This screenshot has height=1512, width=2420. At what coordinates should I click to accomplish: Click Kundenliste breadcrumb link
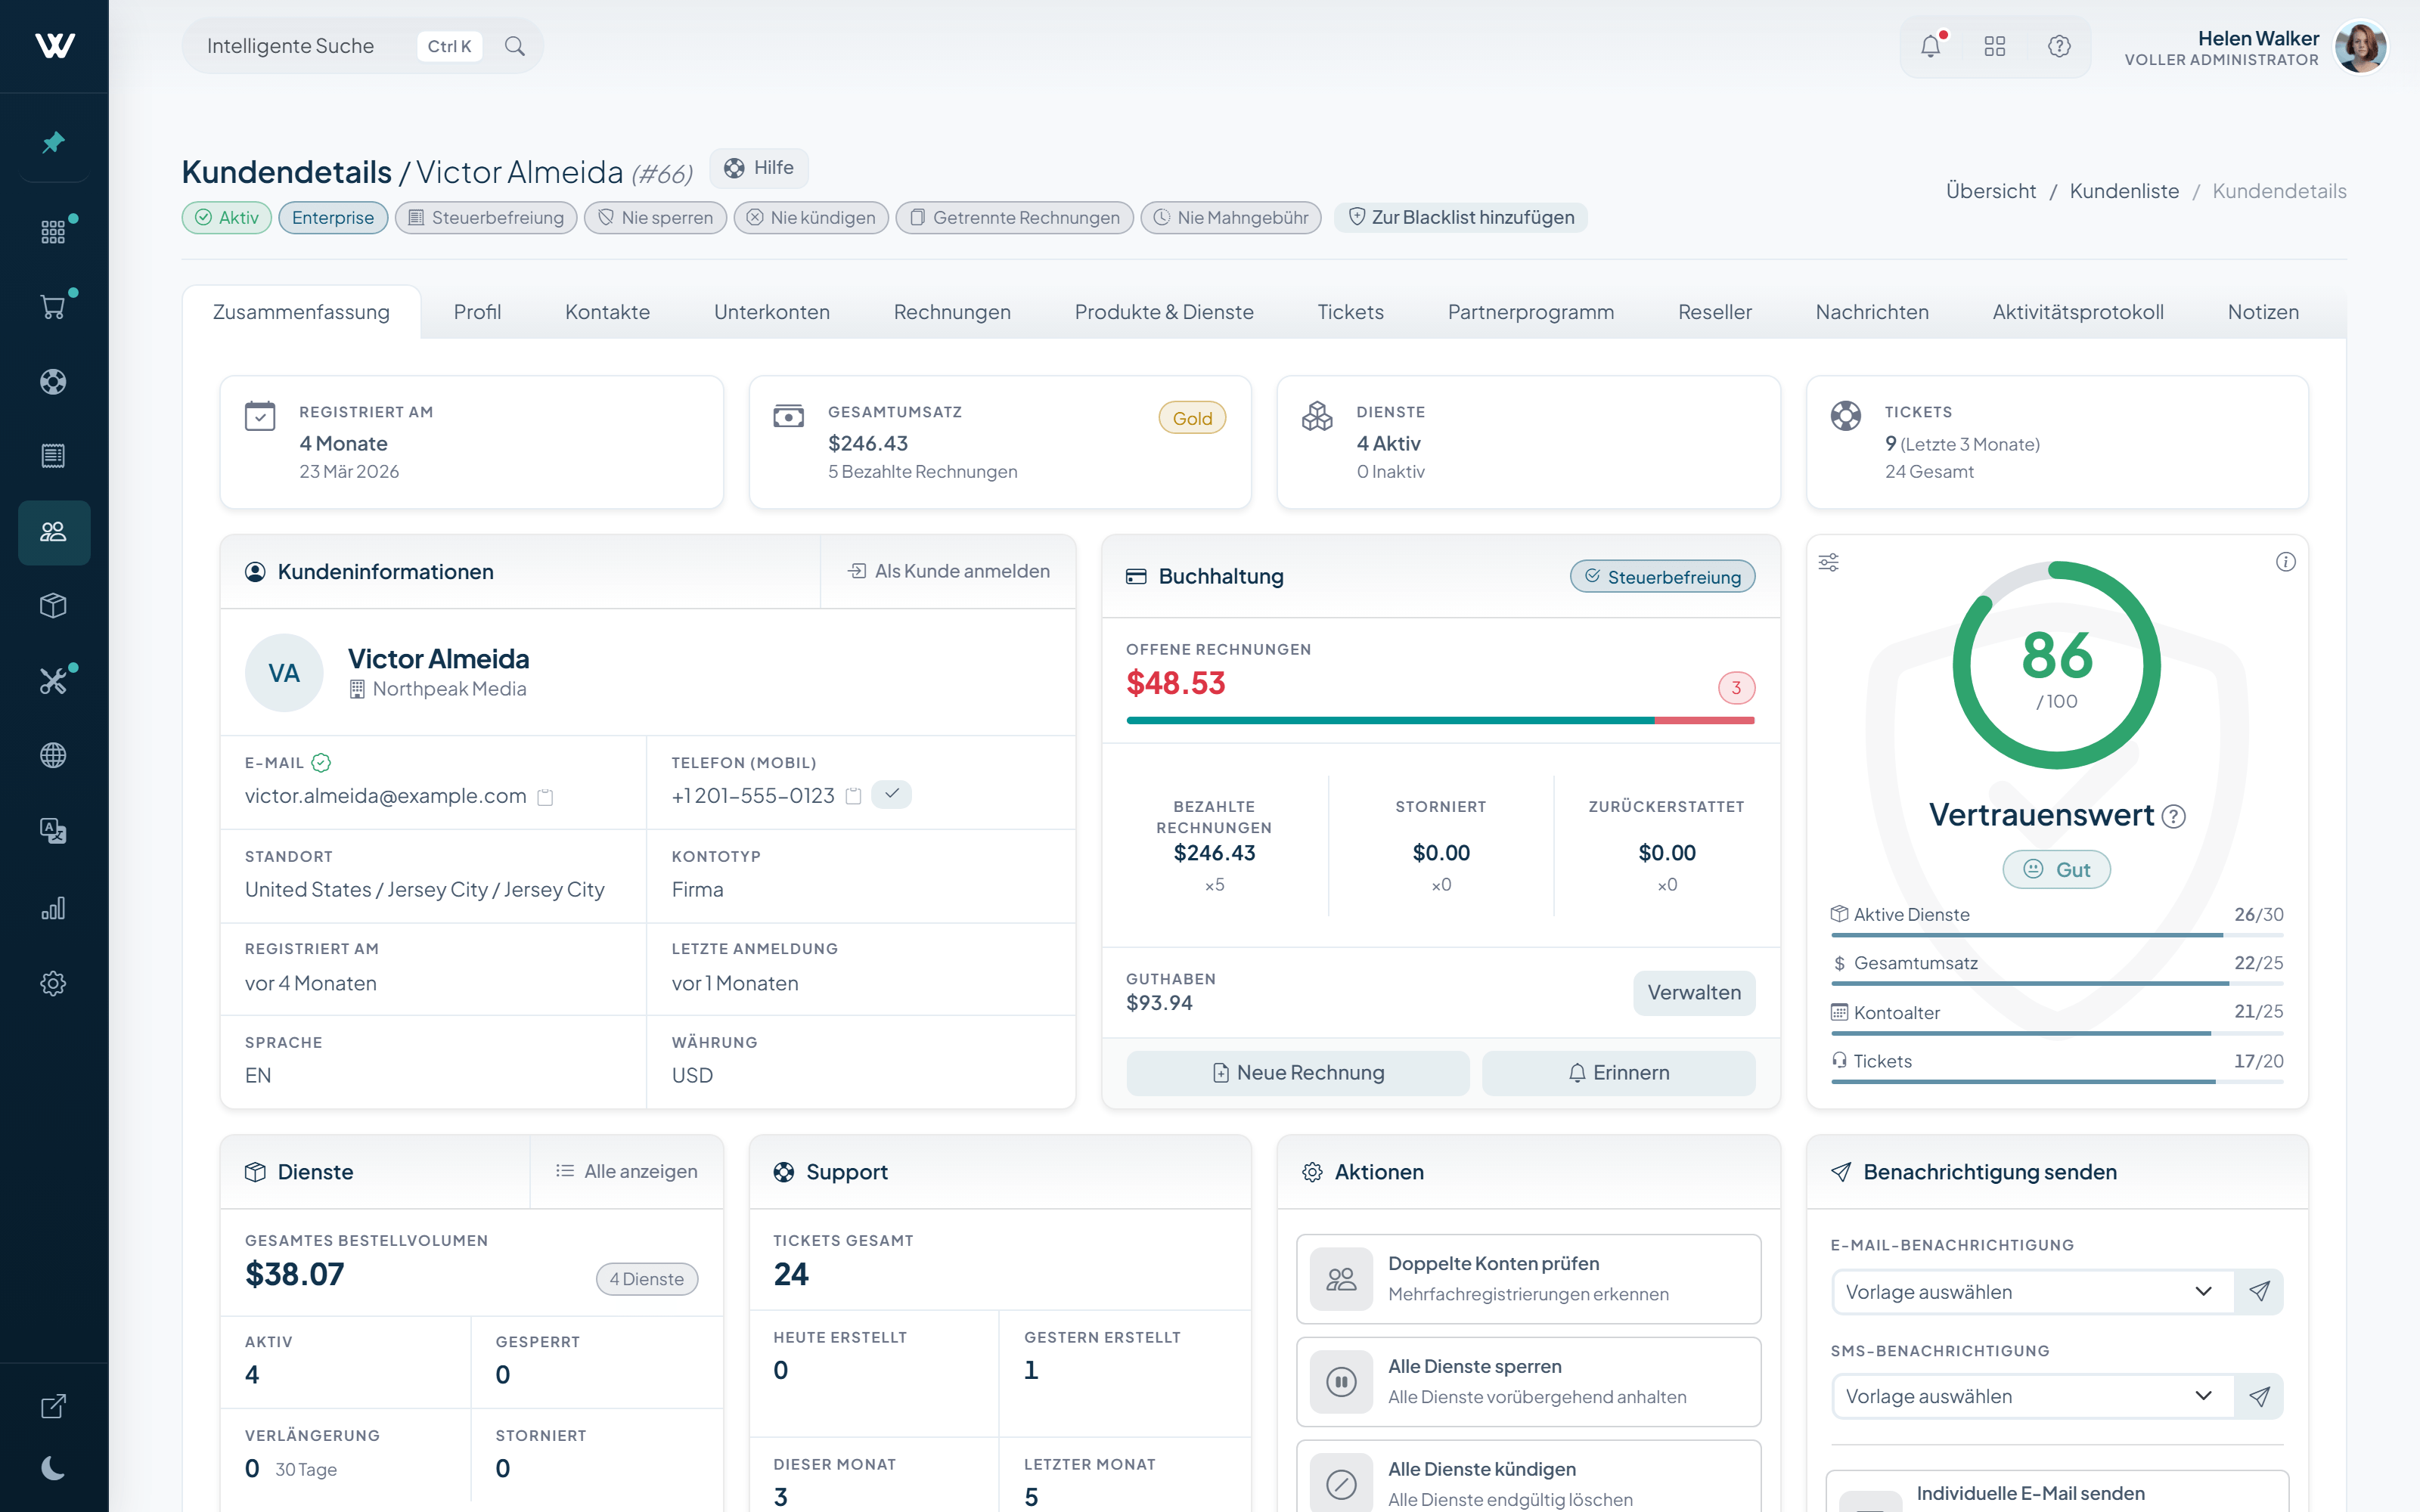coord(2124,191)
